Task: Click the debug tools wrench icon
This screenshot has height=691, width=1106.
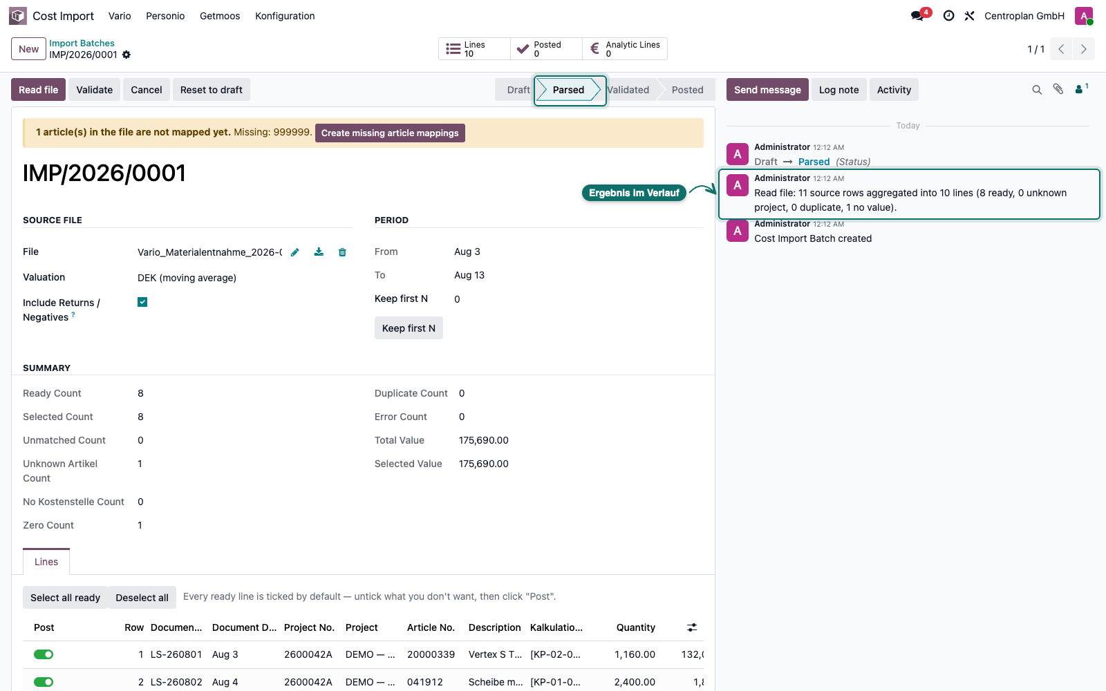Action: pos(969,16)
